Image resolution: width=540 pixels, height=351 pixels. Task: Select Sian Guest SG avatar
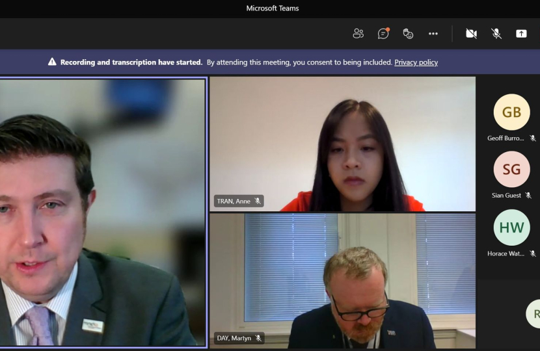click(x=511, y=170)
